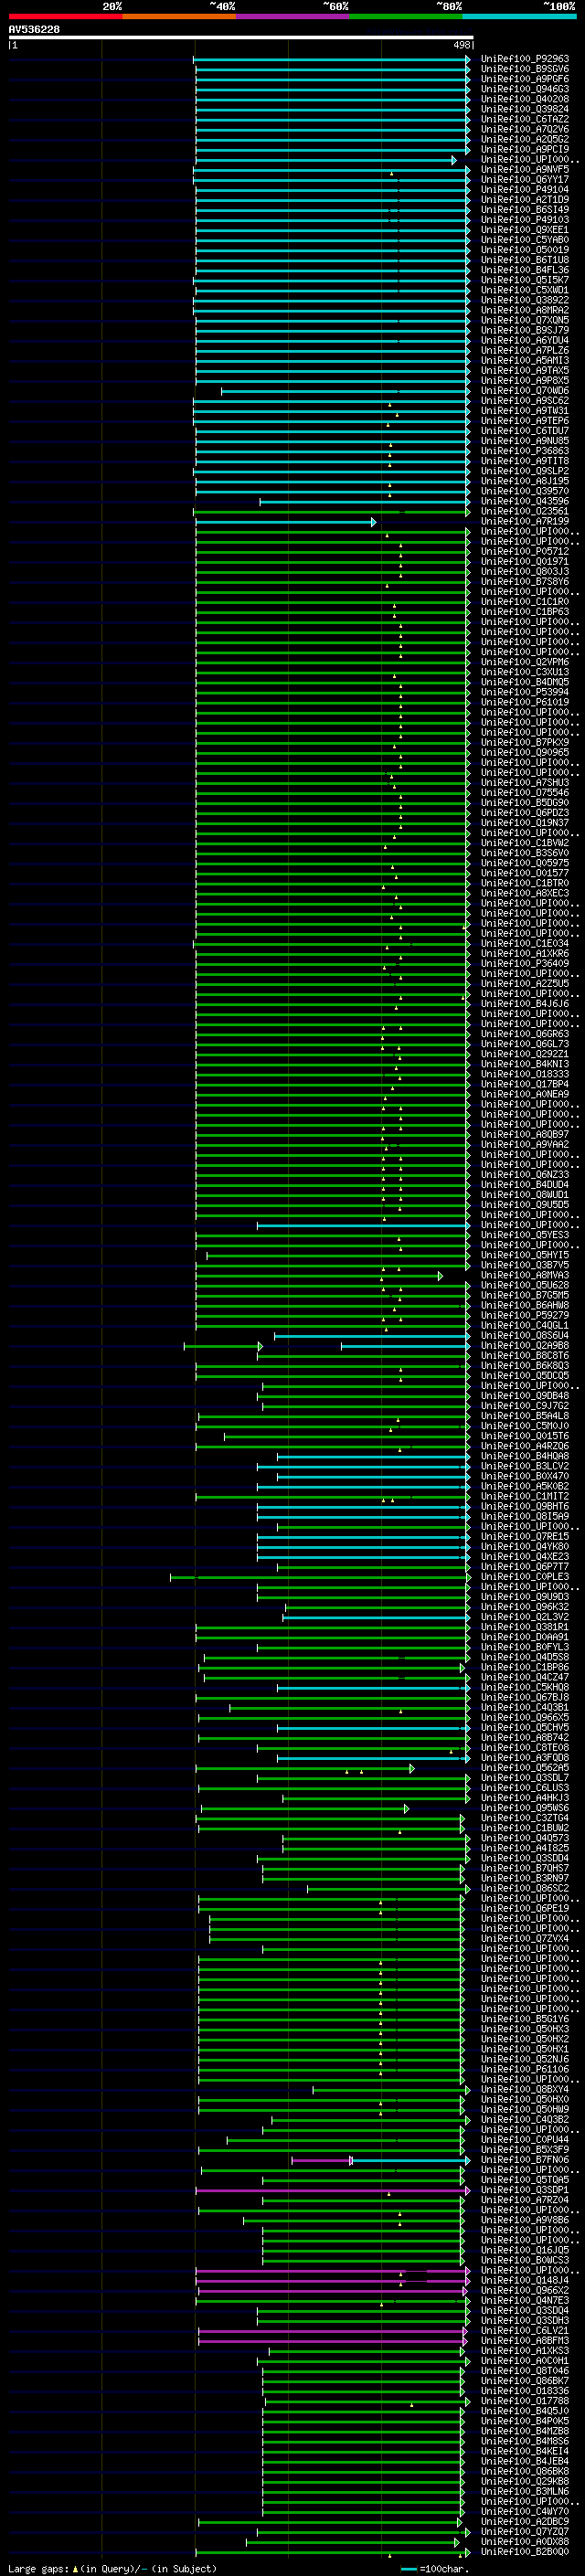
Task: Click the magenta alignment bar for UniRef100_Q3SDP1
Action: [x=332, y=2190]
